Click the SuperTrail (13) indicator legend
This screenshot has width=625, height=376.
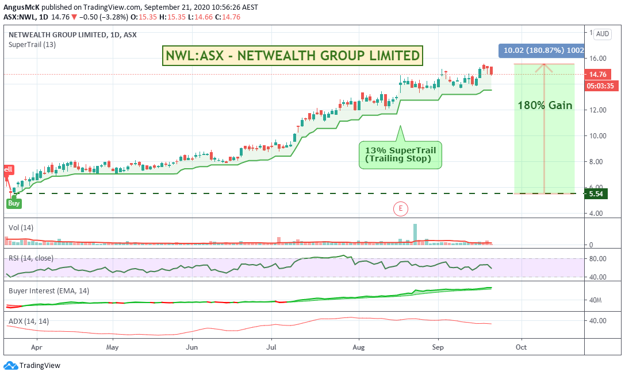click(x=32, y=45)
